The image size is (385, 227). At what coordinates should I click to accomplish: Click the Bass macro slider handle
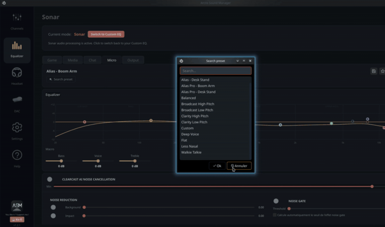click(x=61, y=161)
